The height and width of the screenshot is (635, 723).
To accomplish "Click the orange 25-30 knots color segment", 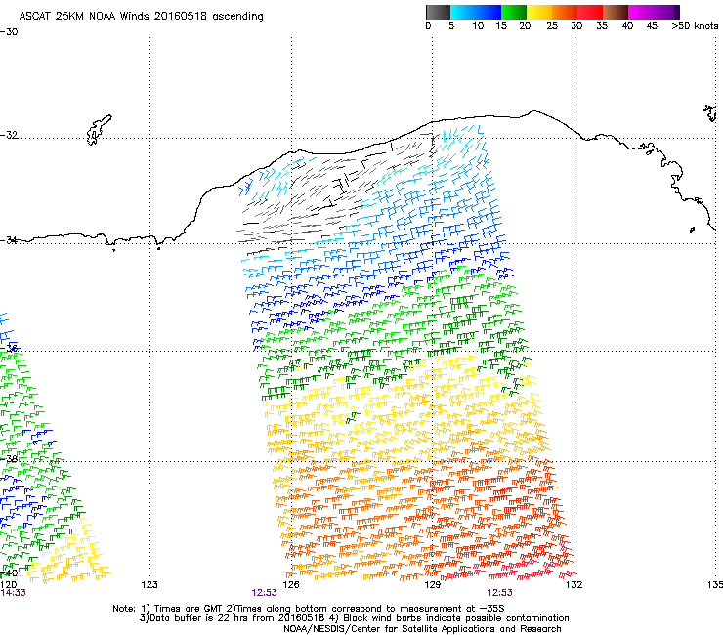I will pos(565,12).
